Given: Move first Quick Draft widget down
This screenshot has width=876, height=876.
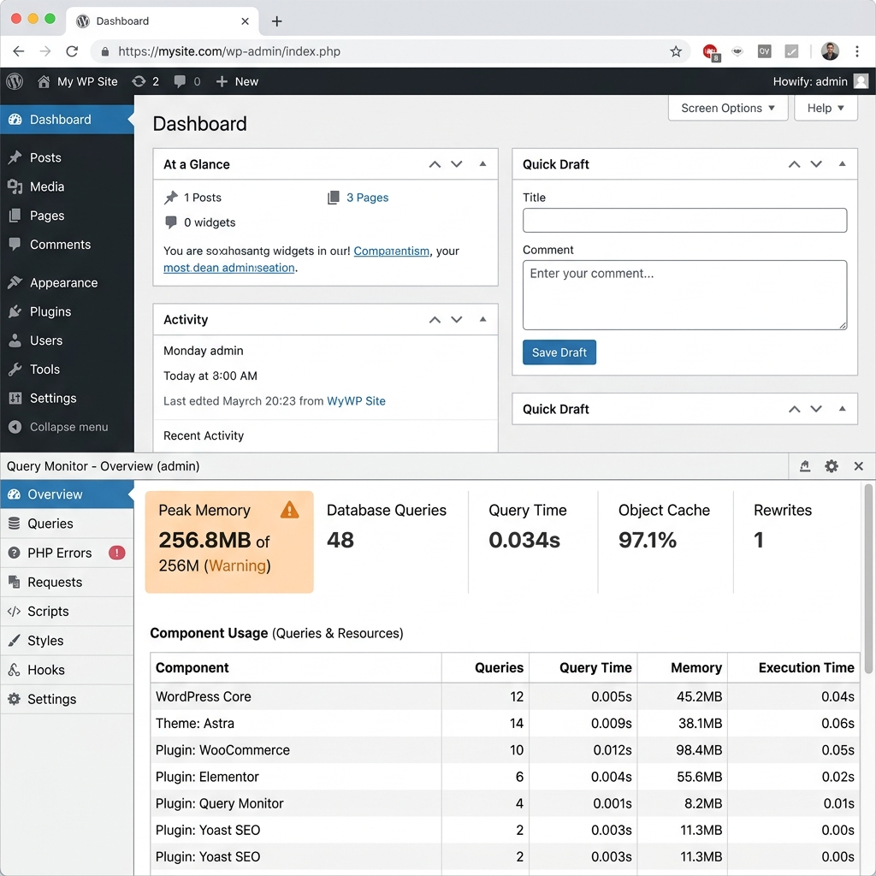Looking at the screenshot, I should [x=815, y=164].
